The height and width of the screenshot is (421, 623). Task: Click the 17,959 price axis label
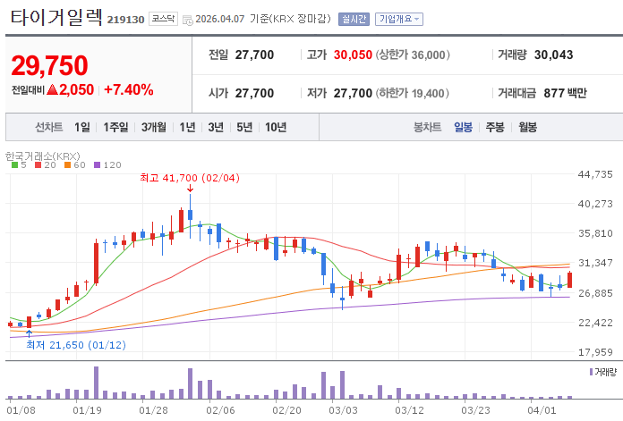[x=595, y=352]
